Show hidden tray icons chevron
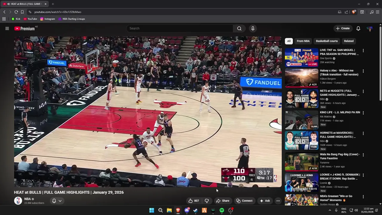 330,210
